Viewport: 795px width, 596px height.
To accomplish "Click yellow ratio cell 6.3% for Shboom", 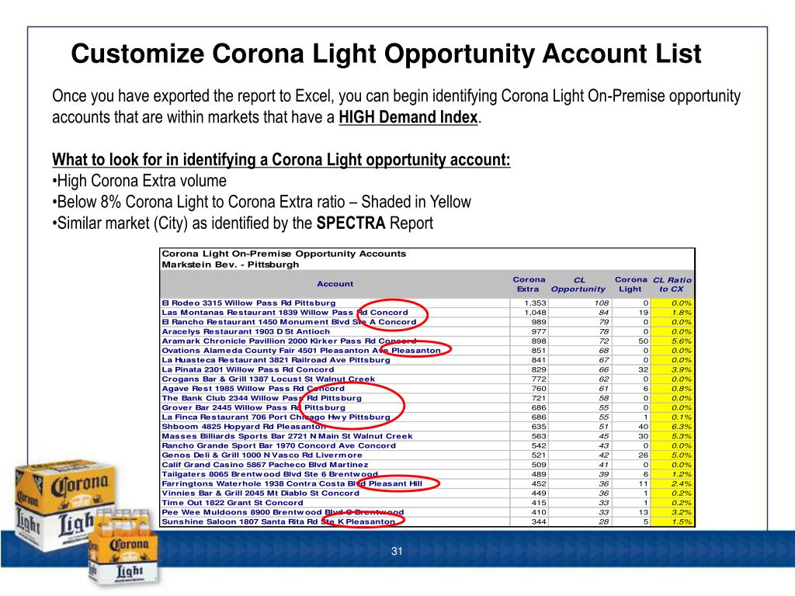I will [672, 427].
